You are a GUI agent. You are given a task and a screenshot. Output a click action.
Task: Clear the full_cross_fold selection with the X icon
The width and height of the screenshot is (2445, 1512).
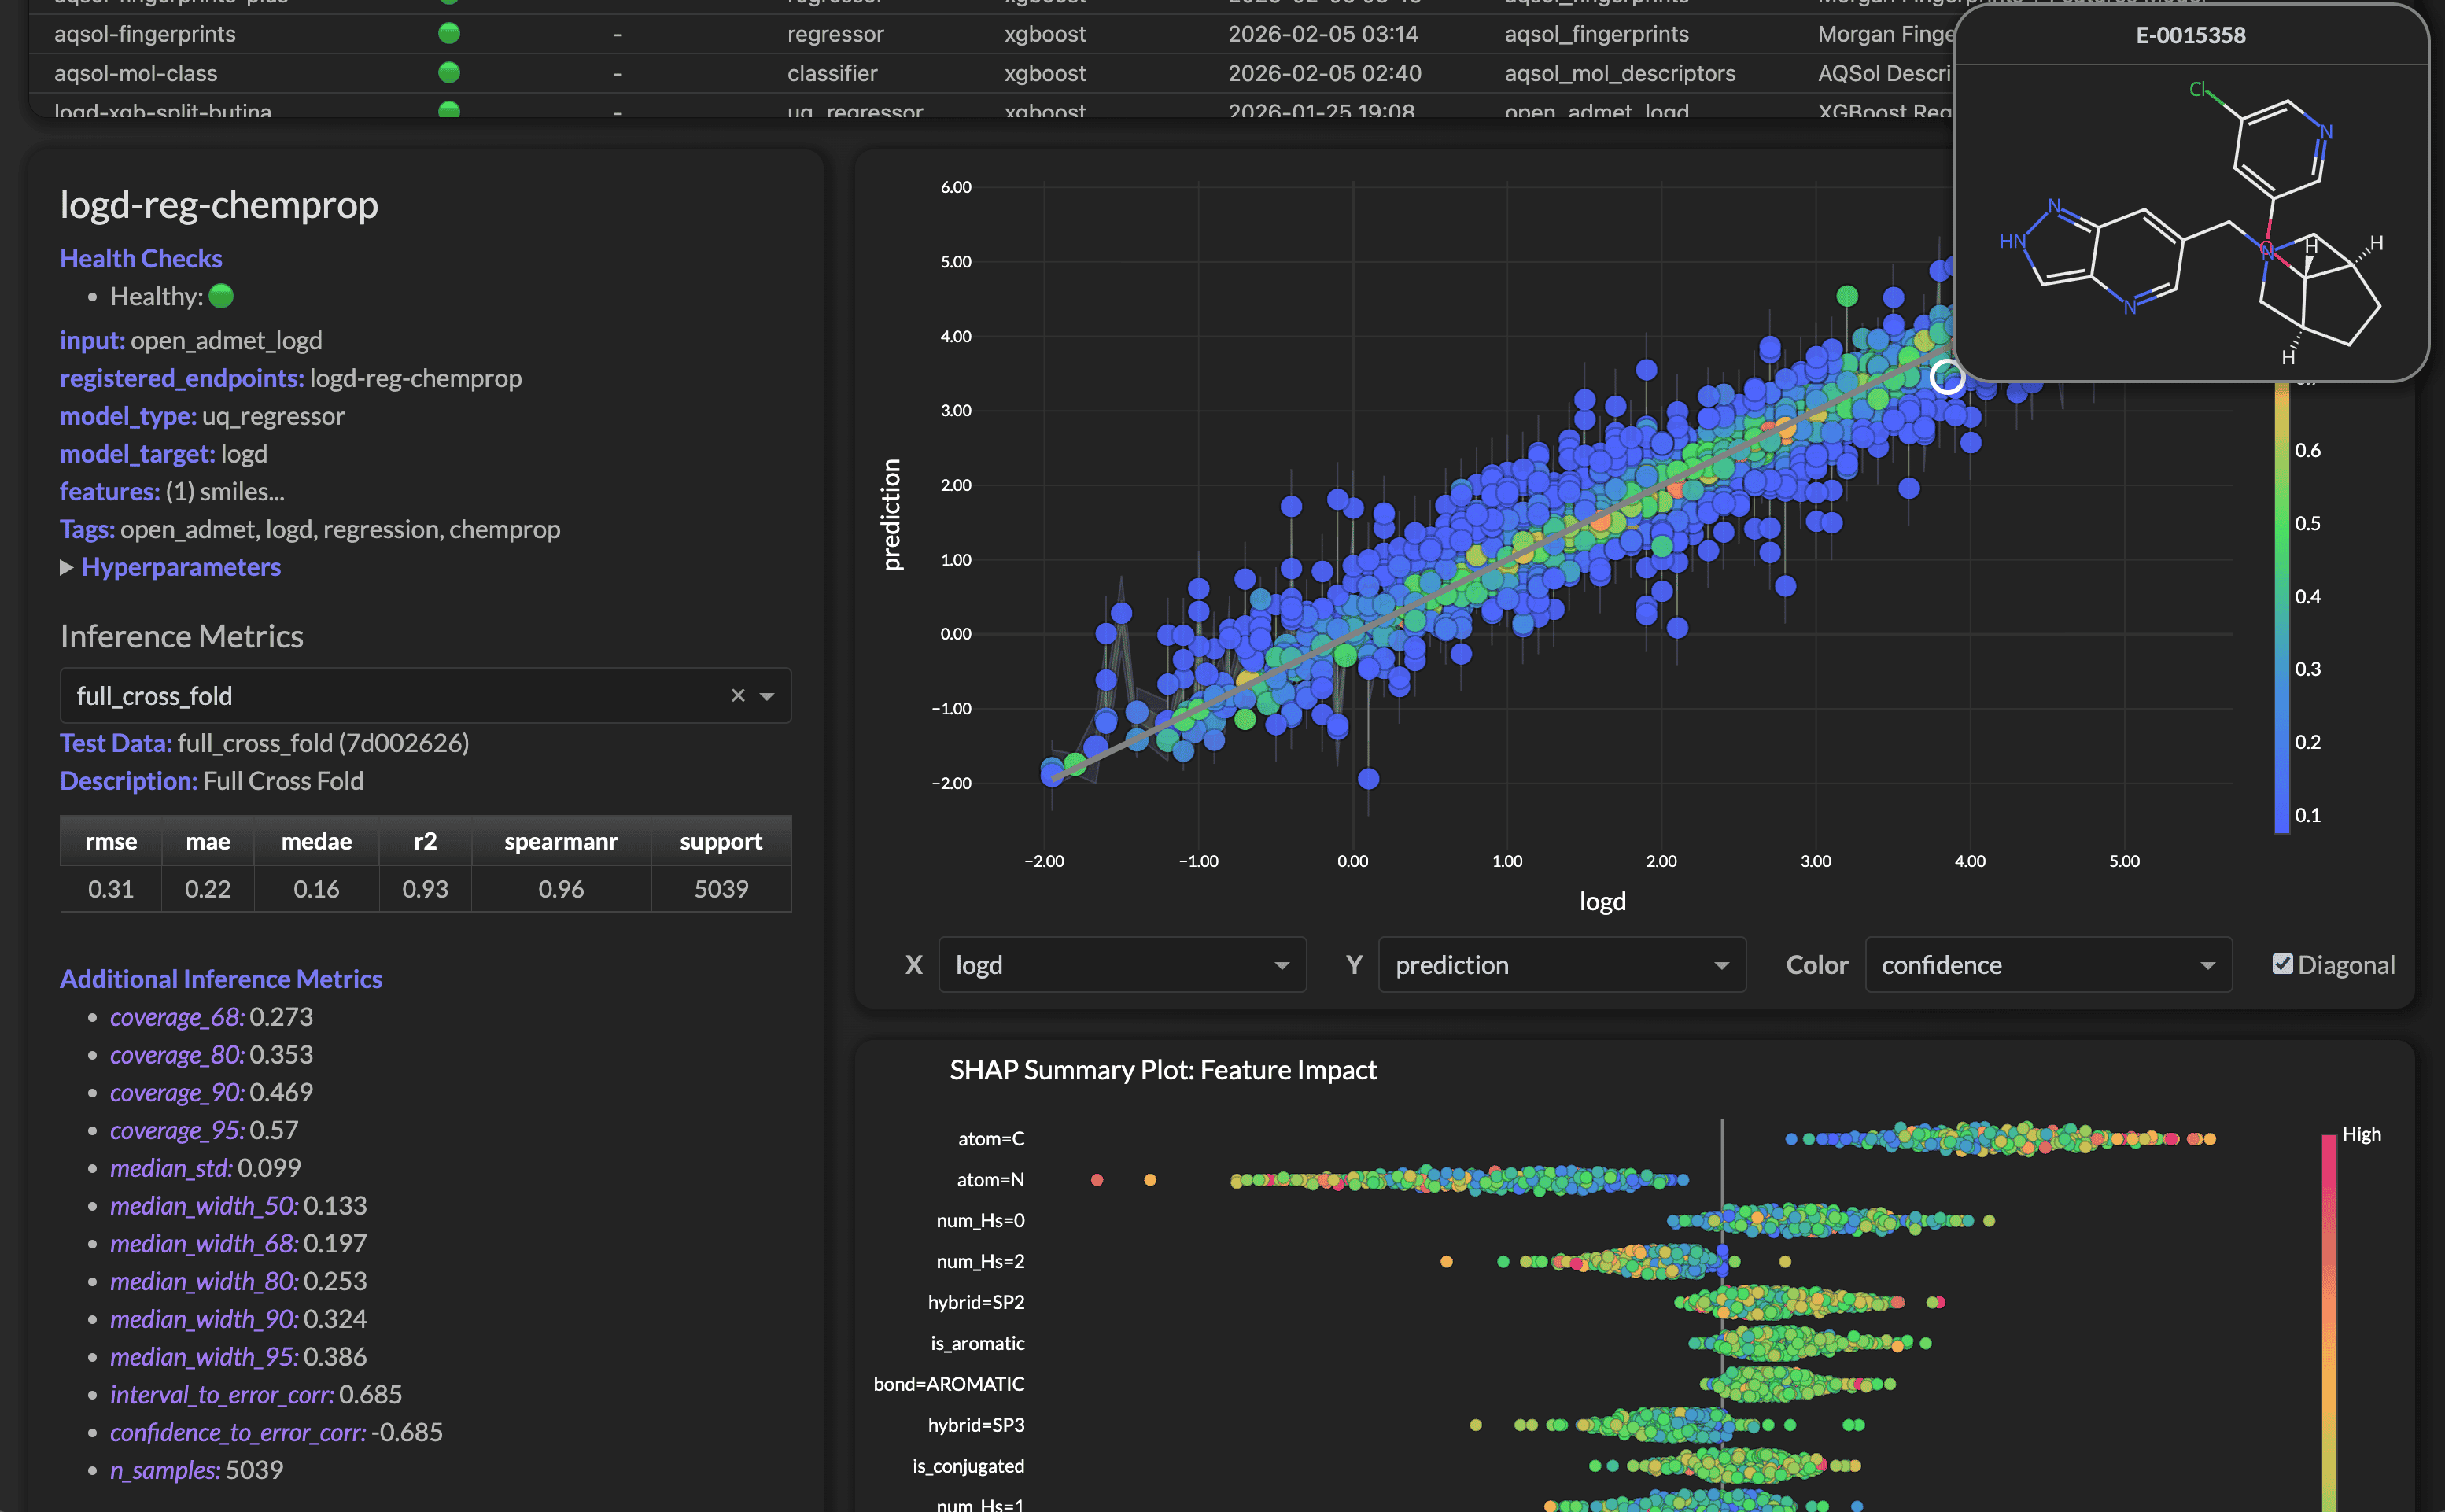[x=738, y=695]
